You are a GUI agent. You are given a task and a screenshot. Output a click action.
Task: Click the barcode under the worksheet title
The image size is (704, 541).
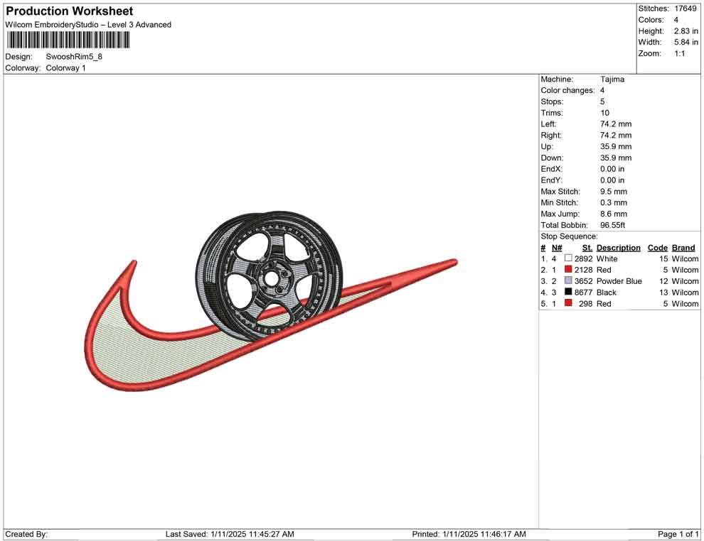click(x=68, y=40)
